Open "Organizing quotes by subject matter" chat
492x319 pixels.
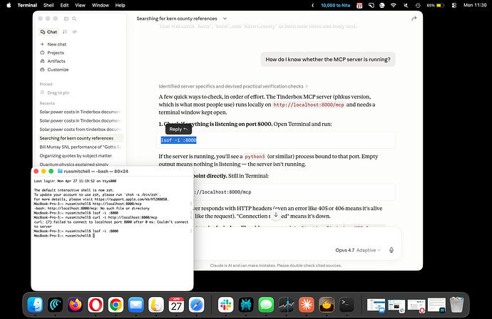(81, 156)
